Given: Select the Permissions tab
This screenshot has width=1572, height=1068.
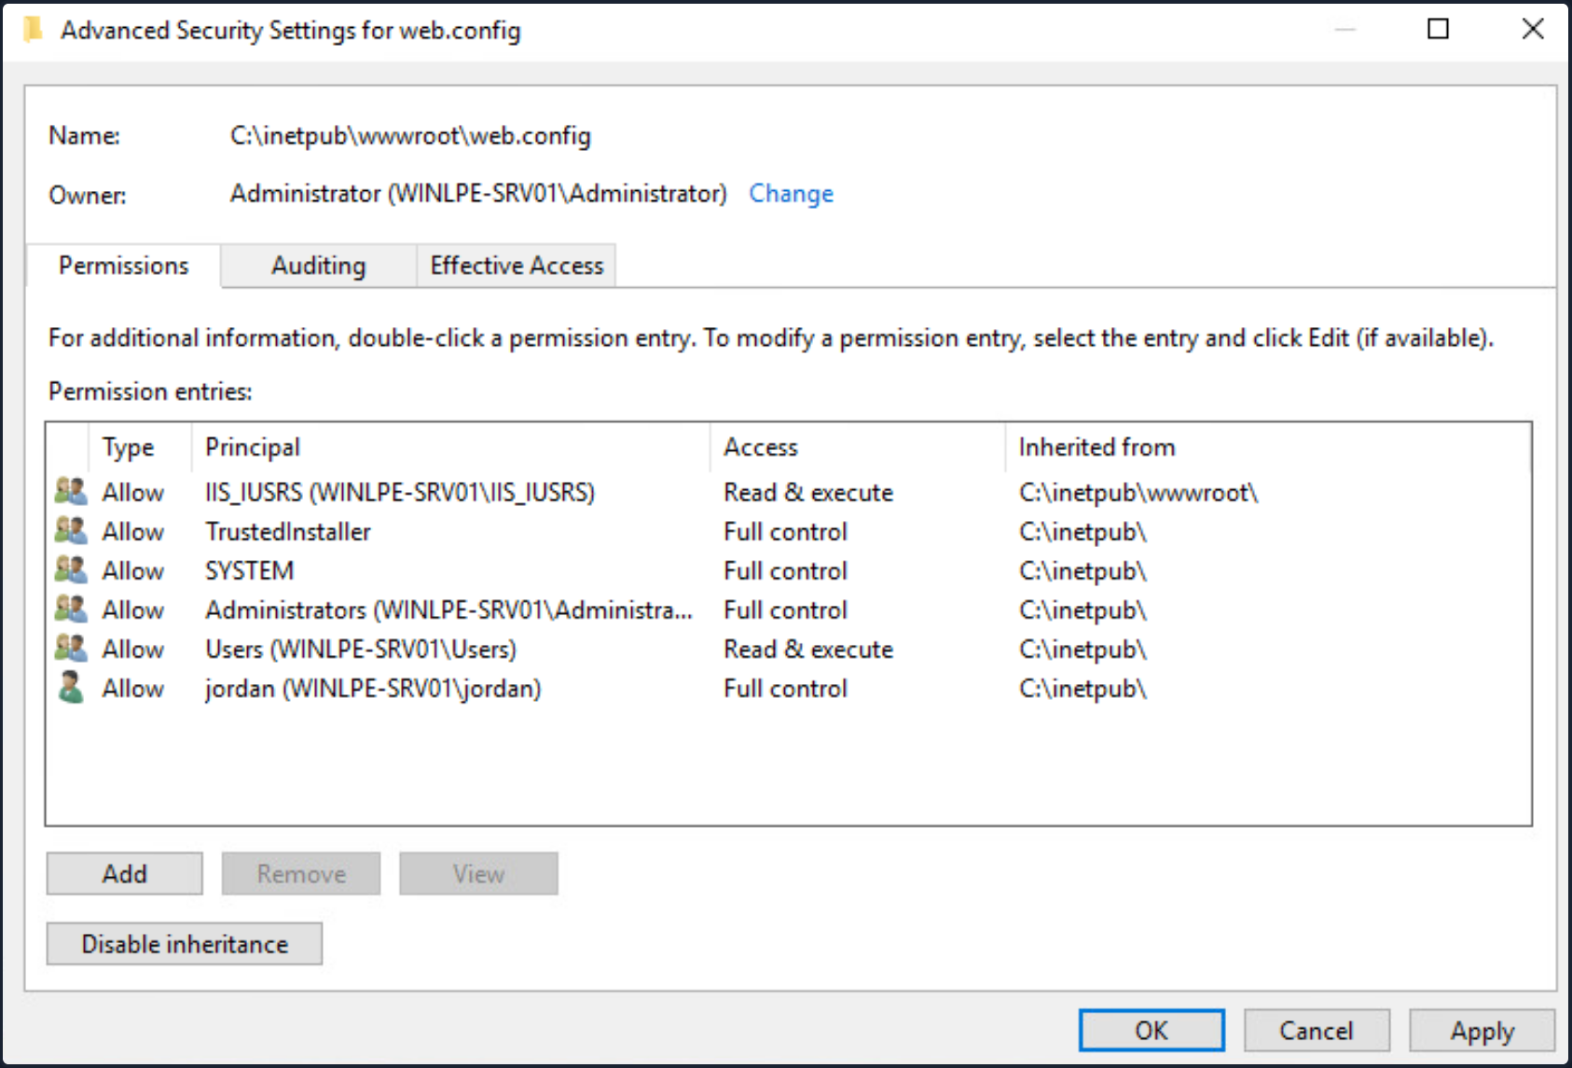Looking at the screenshot, I should [x=122, y=266].
